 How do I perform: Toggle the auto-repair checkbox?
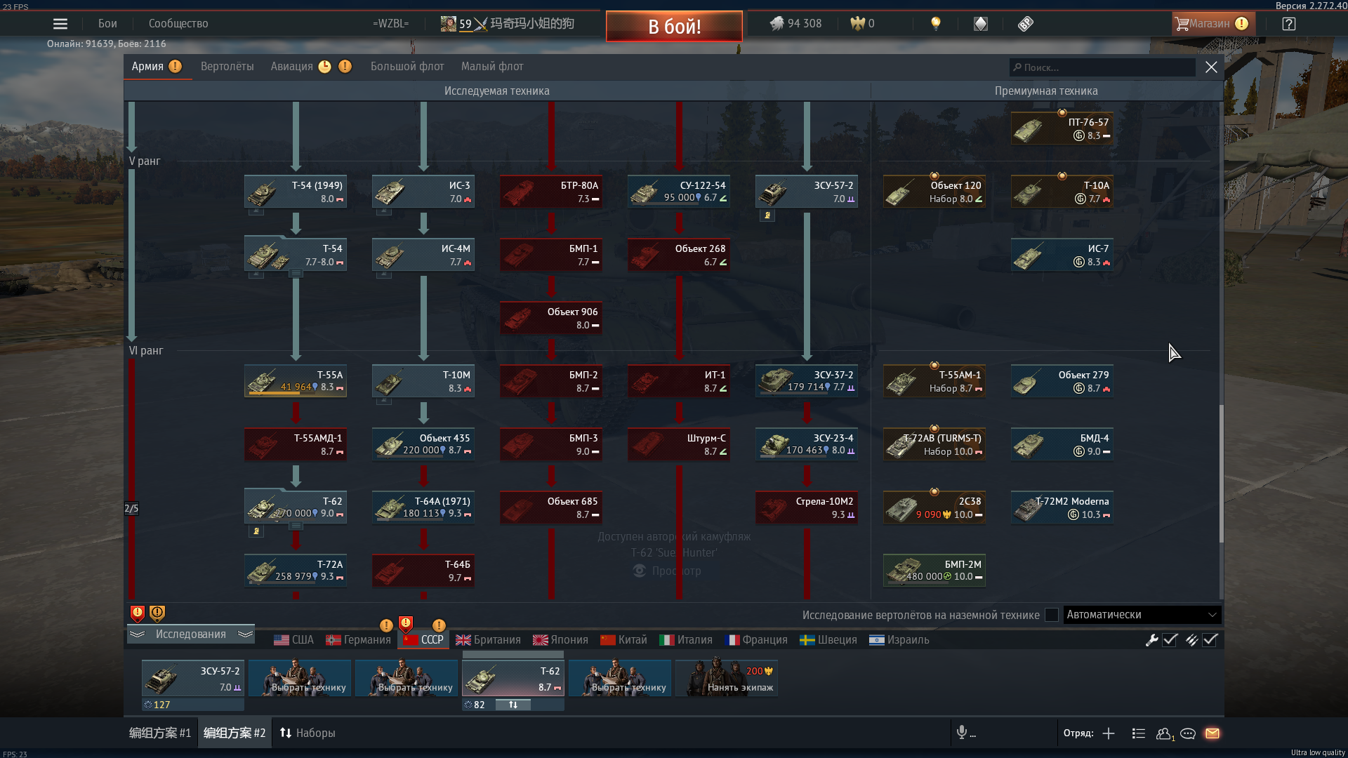(1170, 640)
